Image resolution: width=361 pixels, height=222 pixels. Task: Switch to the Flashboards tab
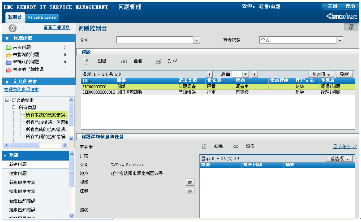click(x=42, y=18)
